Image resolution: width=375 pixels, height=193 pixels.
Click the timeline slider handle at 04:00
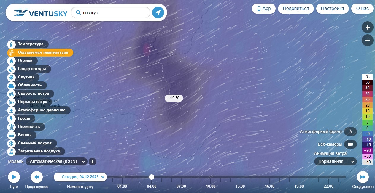point(152,177)
